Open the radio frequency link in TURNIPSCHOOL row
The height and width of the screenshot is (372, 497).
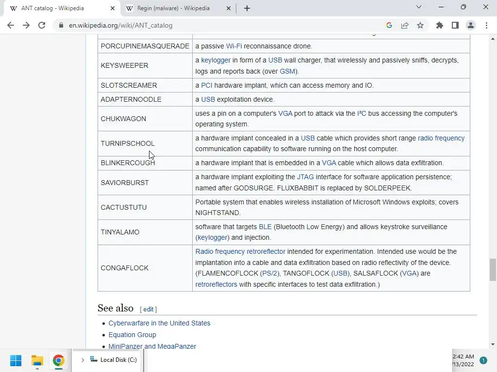(441, 138)
